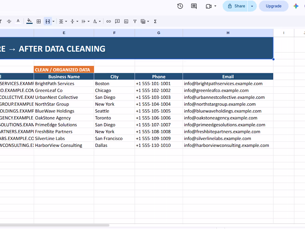
Task: Select the Phone header cell
Action: click(x=159, y=77)
